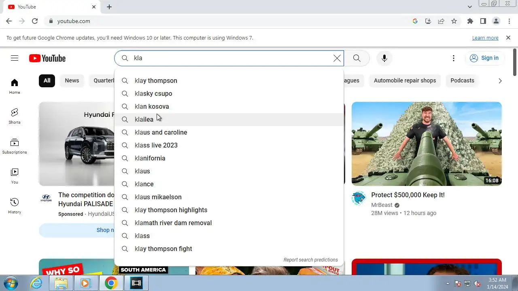
Task: Open a new tab with the plus button
Action: coord(109,7)
